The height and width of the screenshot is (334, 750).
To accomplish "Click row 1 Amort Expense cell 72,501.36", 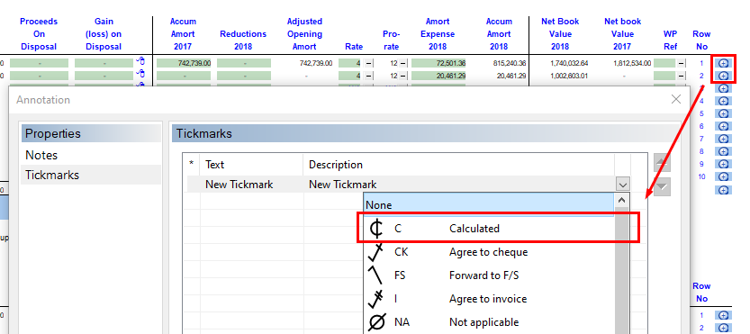I will pyautogui.click(x=438, y=63).
